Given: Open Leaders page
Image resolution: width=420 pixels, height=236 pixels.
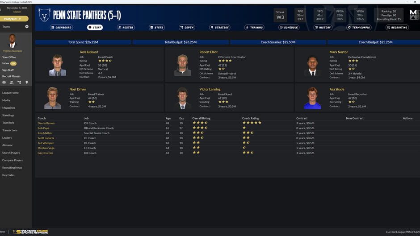Looking at the screenshot, I should 7,138.
